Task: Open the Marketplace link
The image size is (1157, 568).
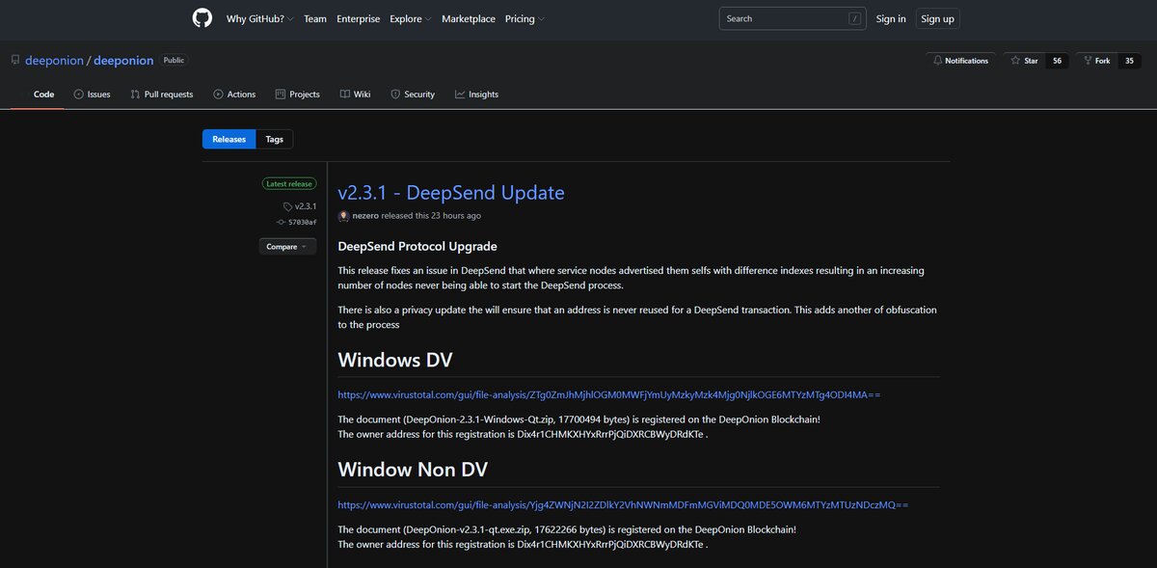Action: (469, 18)
